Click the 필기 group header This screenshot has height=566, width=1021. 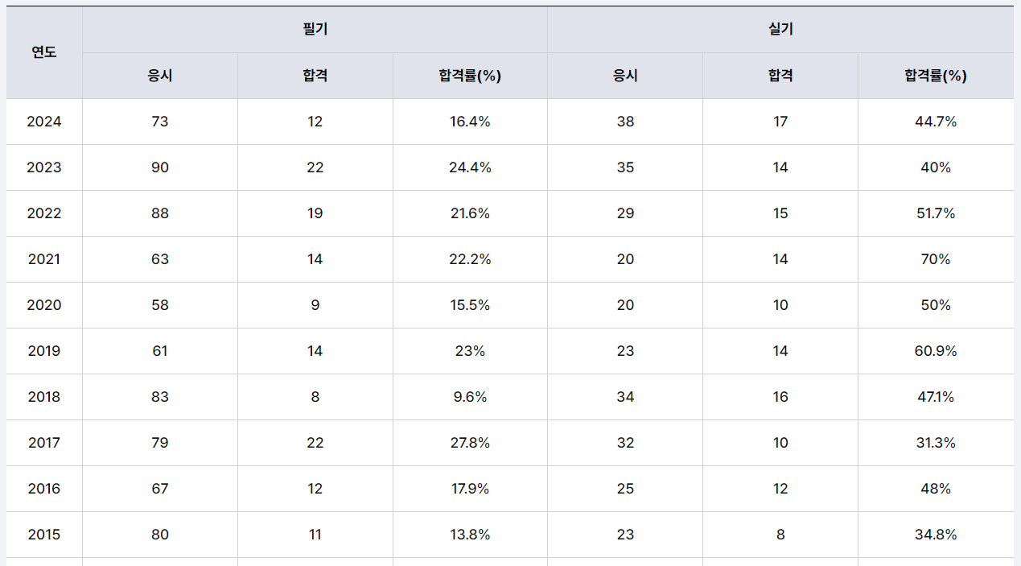tap(315, 30)
